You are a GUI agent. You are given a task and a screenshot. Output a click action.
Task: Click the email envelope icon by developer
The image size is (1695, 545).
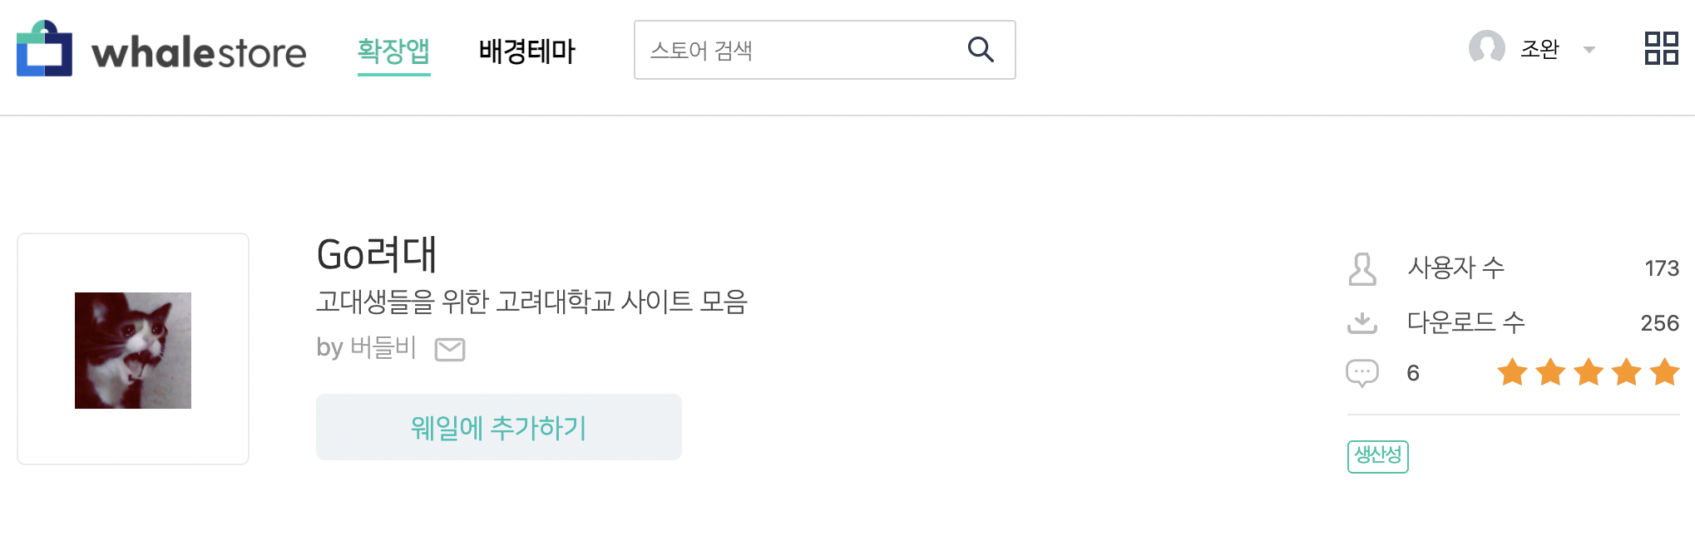coord(450,350)
